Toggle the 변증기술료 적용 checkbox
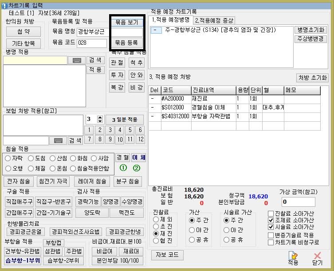 coord(271,235)
